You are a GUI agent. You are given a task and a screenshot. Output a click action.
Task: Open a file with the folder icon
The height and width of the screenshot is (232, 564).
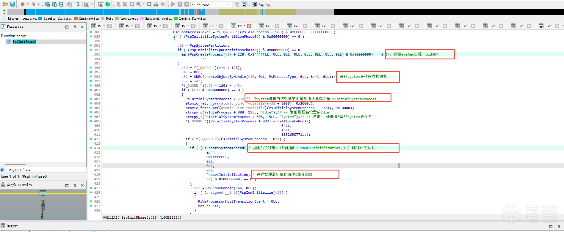(5, 4)
